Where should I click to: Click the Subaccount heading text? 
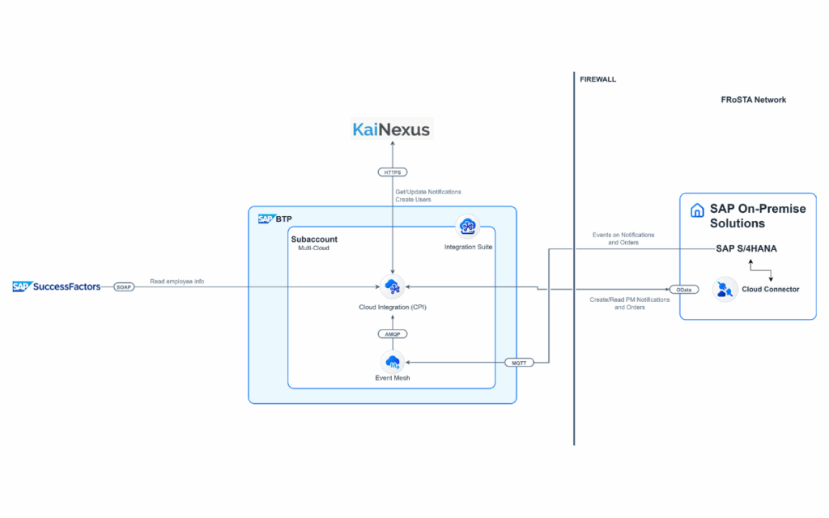[x=314, y=239]
